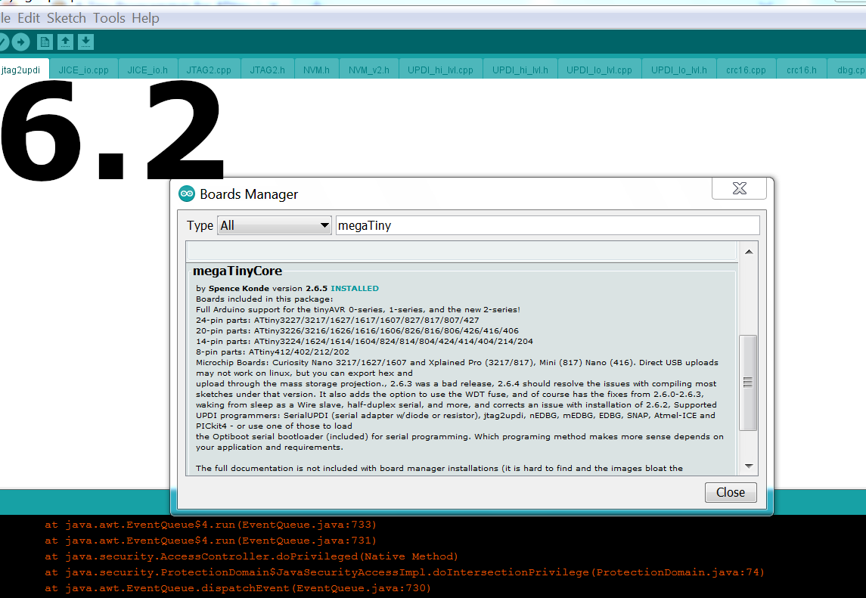Switch to the crc16.h tab
This screenshot has width=866, height=598.
(x=802, y=70)
